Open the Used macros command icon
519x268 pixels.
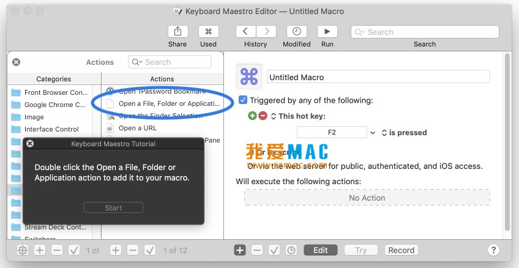pyautogui.click(x=208, y=32)
